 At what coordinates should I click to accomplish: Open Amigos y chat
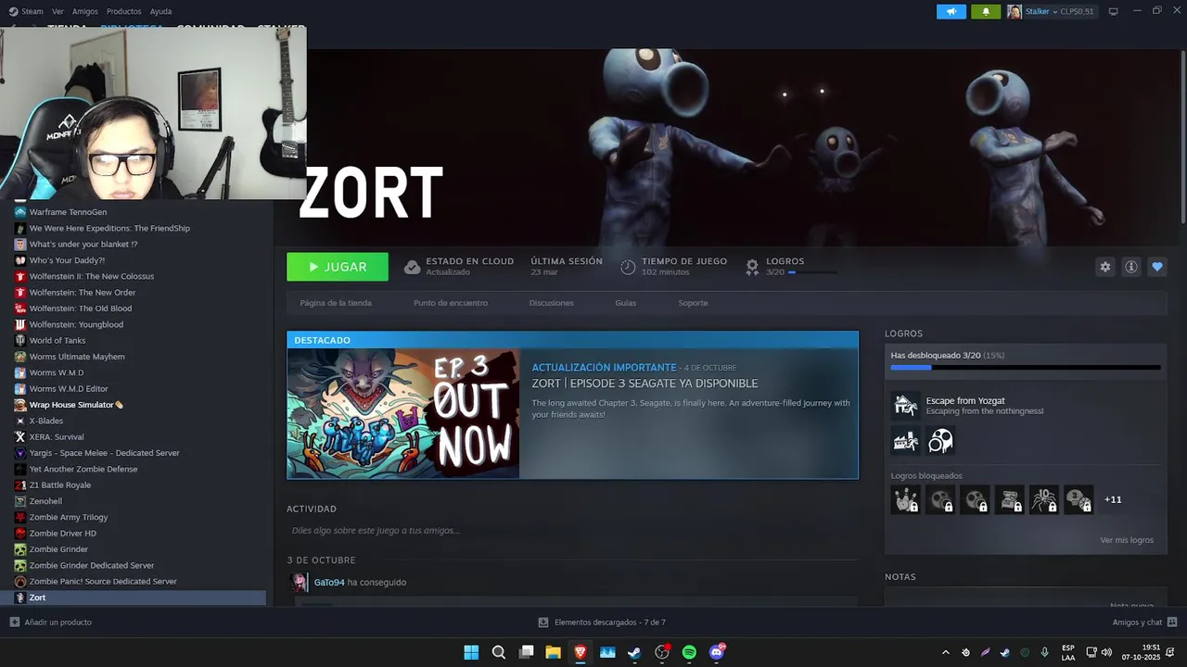click(x=1144, y=623)
